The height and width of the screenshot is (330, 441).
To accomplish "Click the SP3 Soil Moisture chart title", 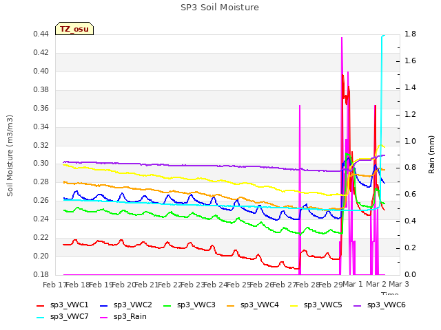I will point(220,8).
